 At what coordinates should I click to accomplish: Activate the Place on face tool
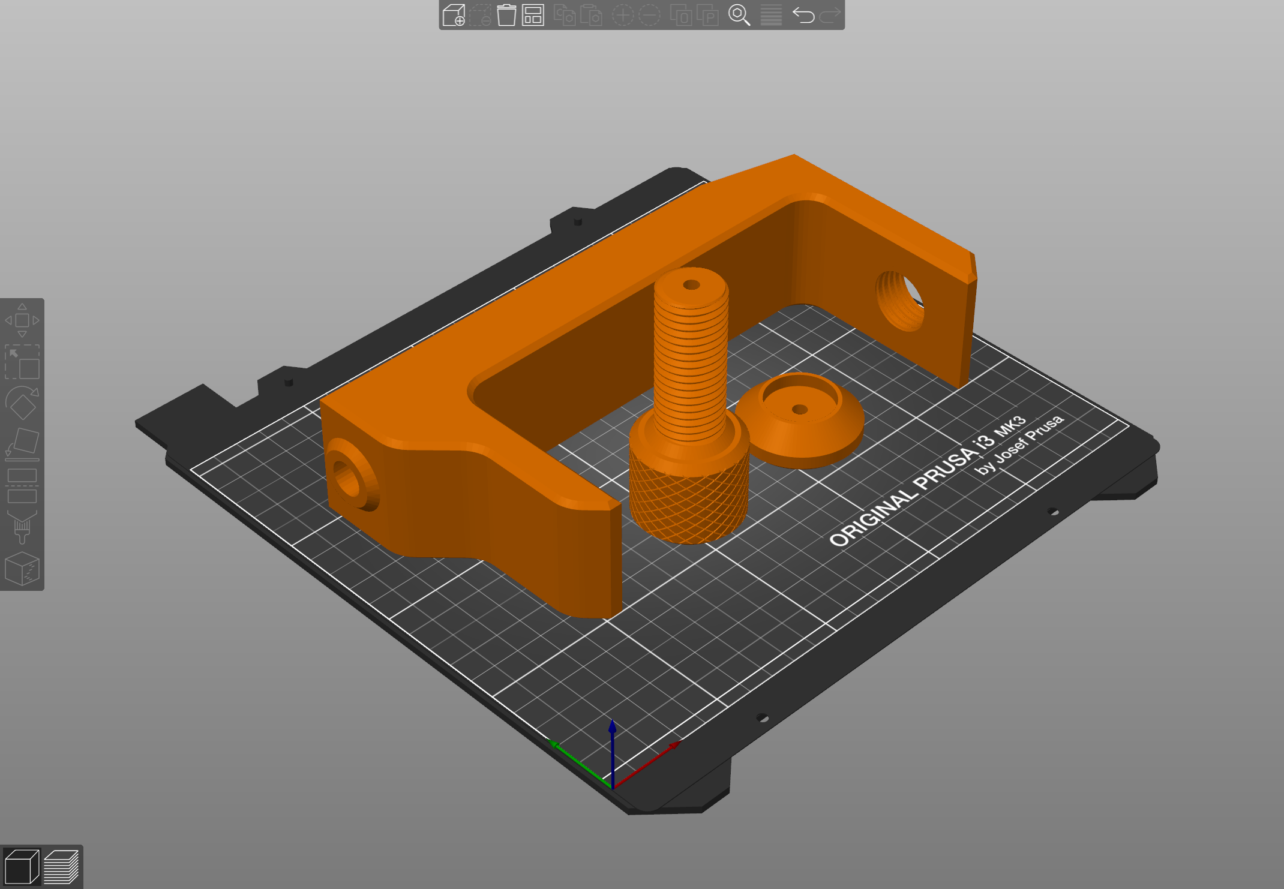(22, 445)
